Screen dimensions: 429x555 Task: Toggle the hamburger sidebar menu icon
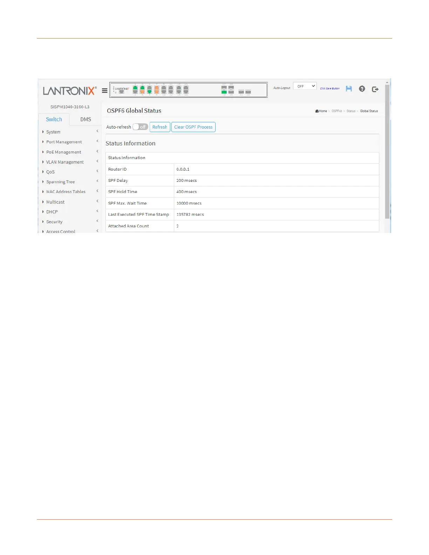(104, 90)
